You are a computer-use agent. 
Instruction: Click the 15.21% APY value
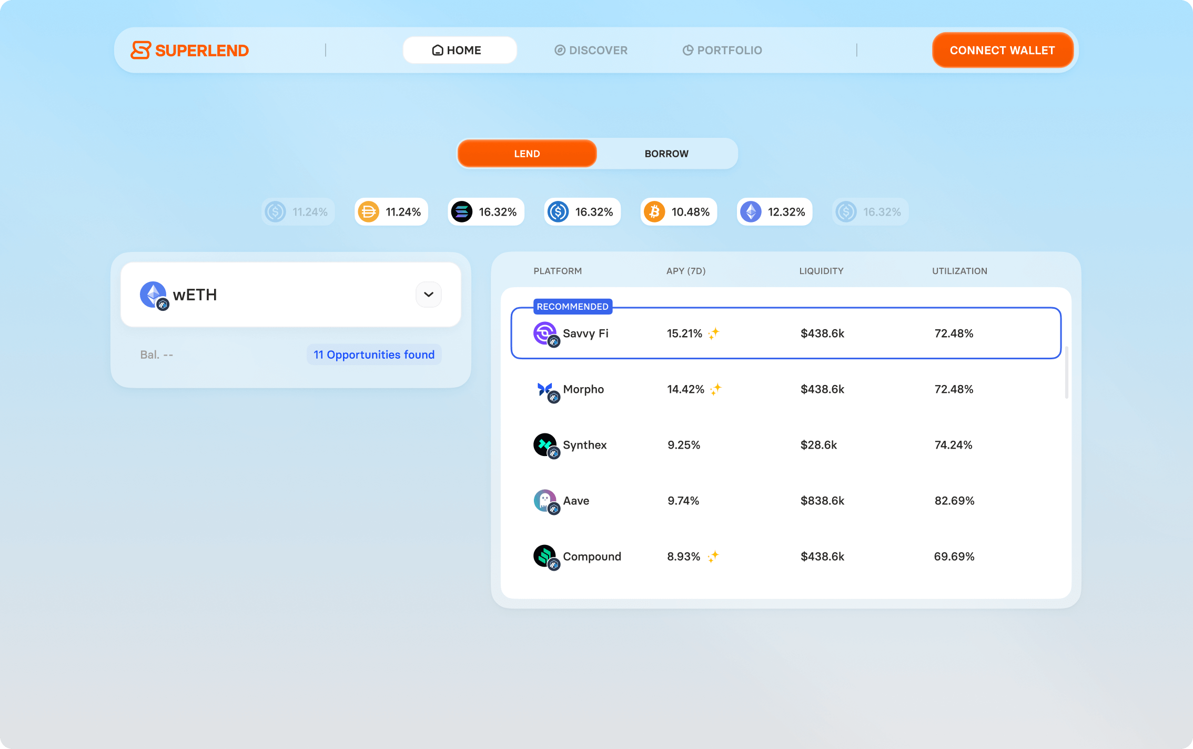click(684, 333)
